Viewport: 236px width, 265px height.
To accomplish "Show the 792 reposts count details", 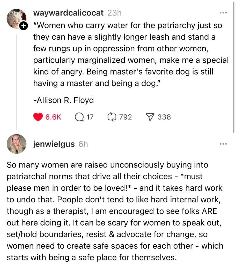I will coord(126,117).
